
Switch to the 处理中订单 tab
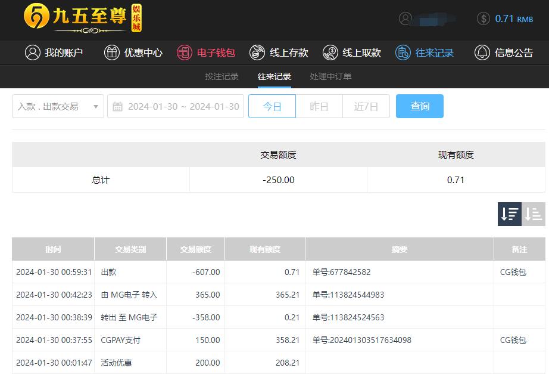tap(330, 76)
